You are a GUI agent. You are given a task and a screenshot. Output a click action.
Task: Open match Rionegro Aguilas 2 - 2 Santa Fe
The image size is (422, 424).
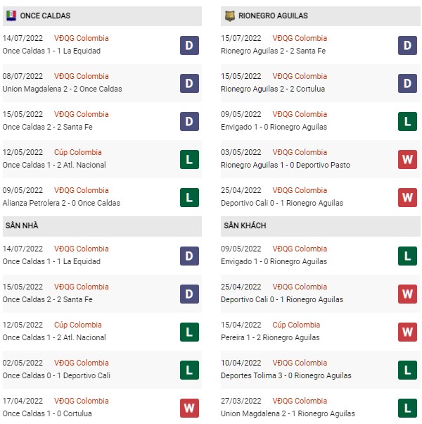273,51
